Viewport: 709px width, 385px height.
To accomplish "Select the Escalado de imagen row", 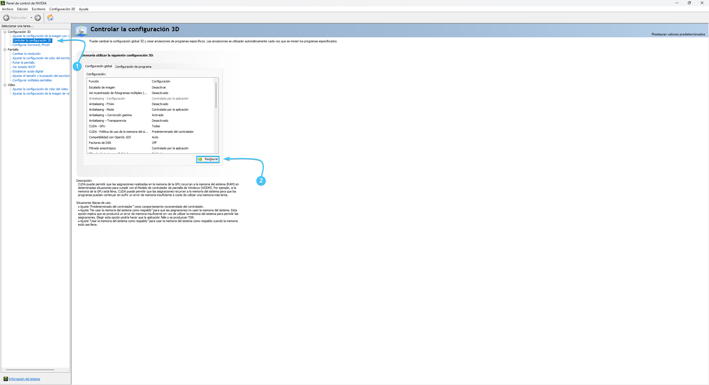I will tap(151, 87).
